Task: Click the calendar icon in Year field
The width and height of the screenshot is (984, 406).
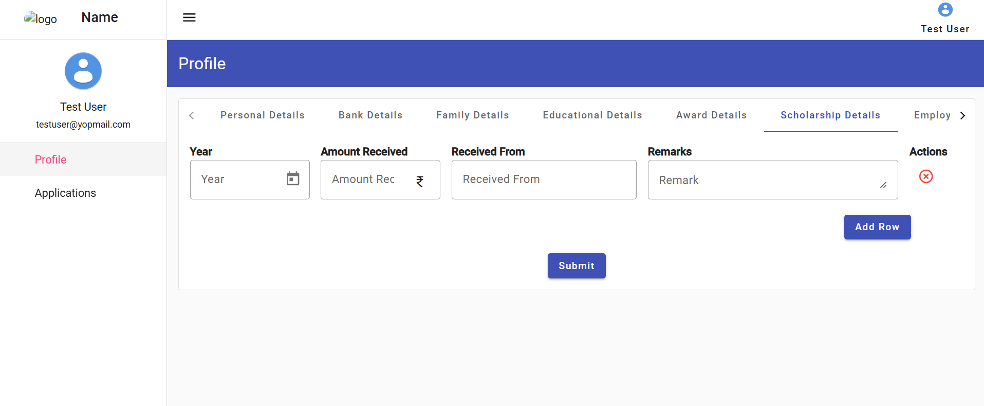Action: coord(293,178)
